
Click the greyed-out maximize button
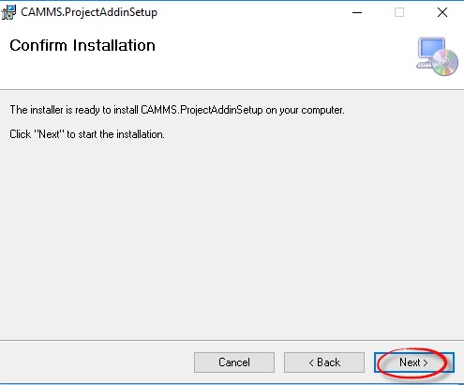pyautogui.click(x=399, y=12)
